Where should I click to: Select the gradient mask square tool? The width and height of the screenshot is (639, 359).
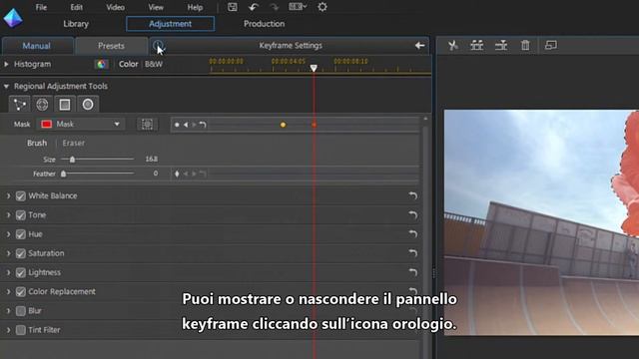[x=65, y=105]
